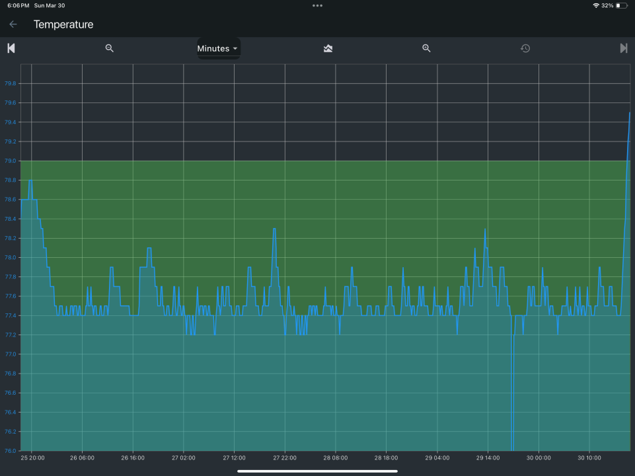Tap the 6:06 PM clock in status bar
Image resolution: width=635 pixels, height=476 pixels.
[18, 5]
